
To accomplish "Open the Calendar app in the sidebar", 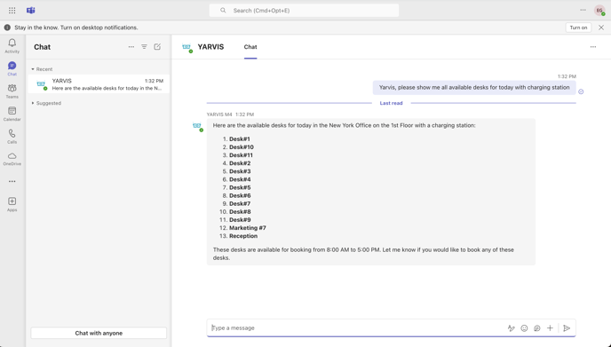I will 12,114.
